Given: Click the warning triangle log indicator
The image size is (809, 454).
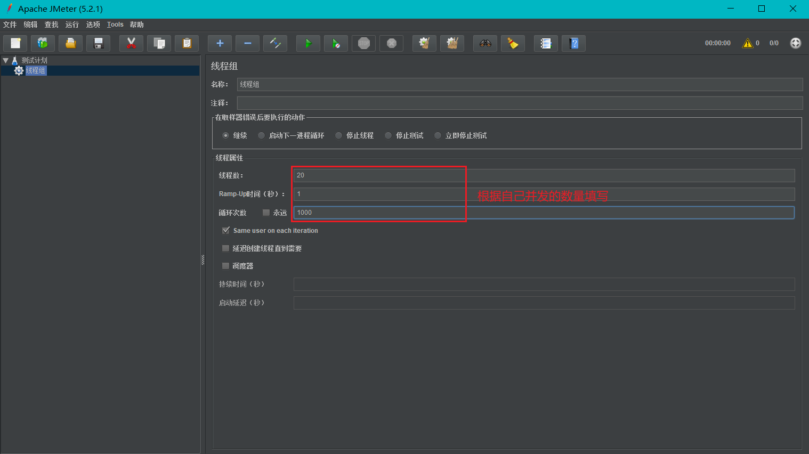Looking at the screenshot, I should [748, 43].
